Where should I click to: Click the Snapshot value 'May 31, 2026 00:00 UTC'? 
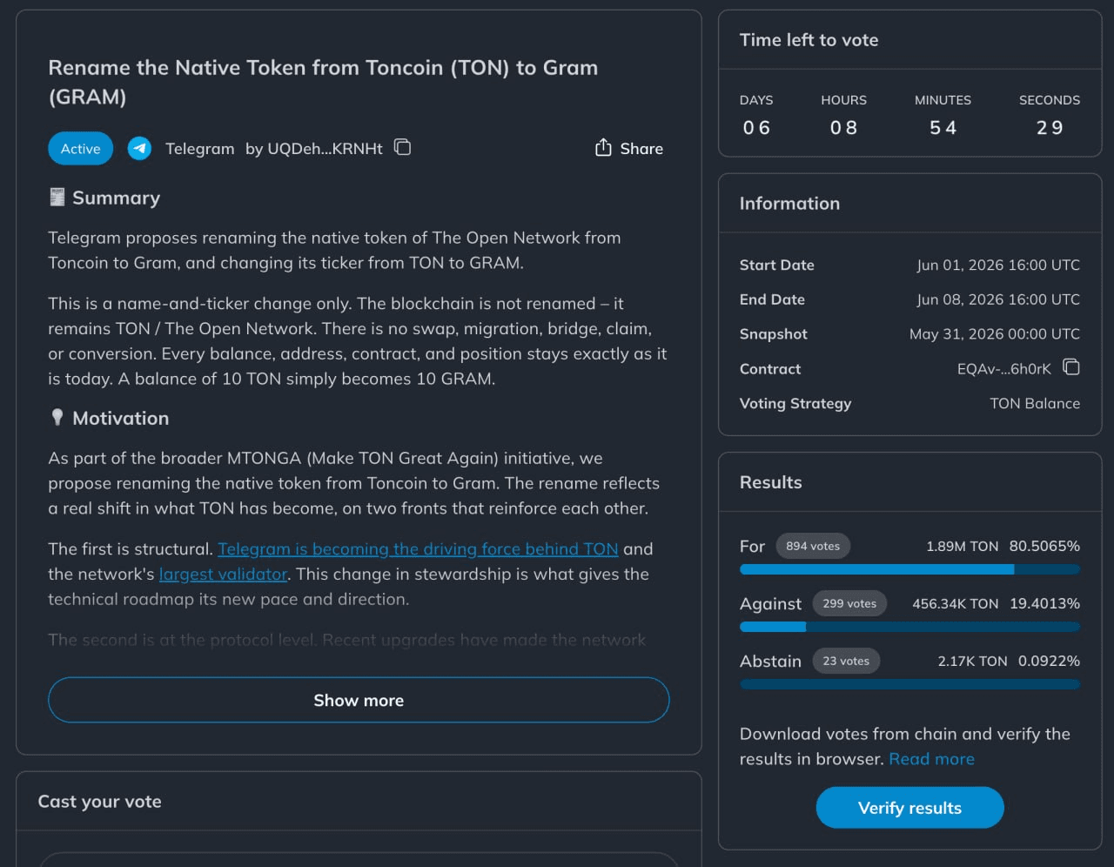[995, 334]
